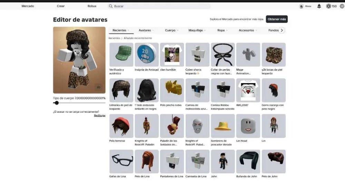The width and height of the screenshot is (345, 183).
Task: Select the Mage Animation item
Action: point(248,55)
